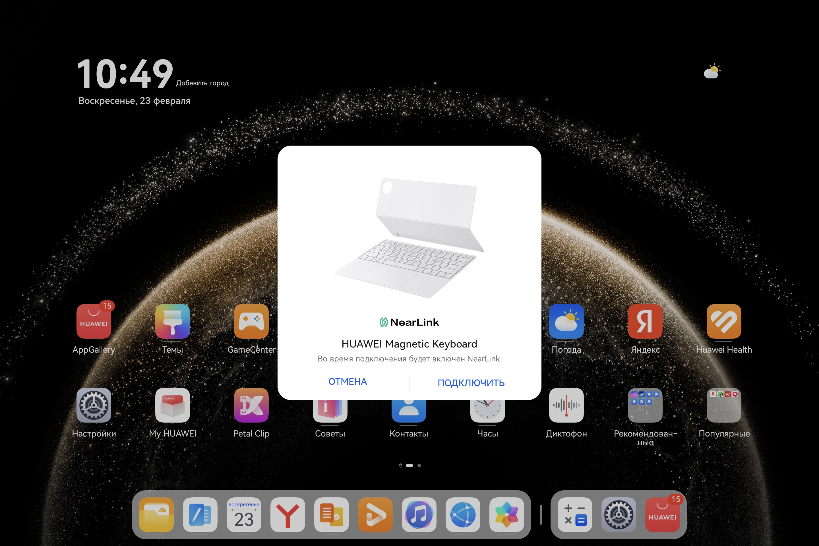819x546 pixels.
Task: Open the GameCenter app
Action: click(x=251, y=321)
